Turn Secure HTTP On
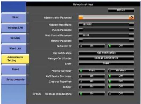 [x=92, y=46]
